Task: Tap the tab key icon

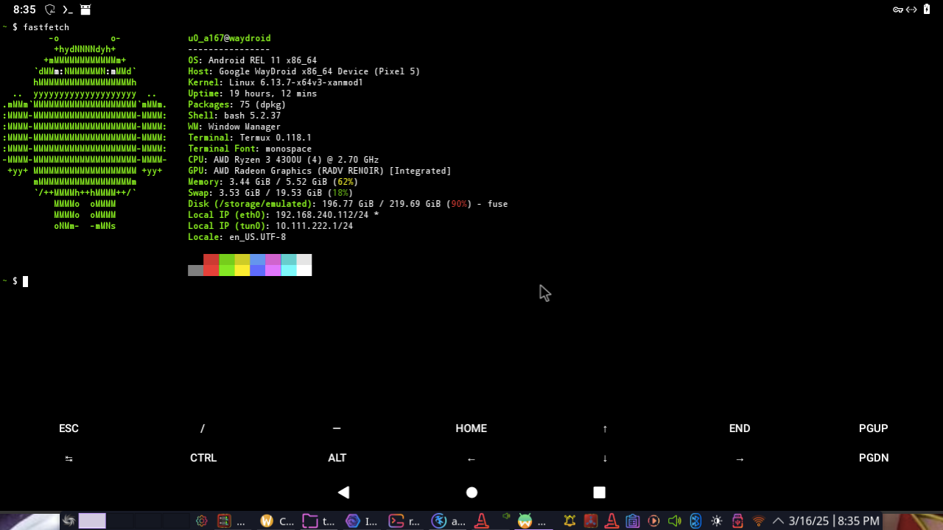Action: [69, 458]
